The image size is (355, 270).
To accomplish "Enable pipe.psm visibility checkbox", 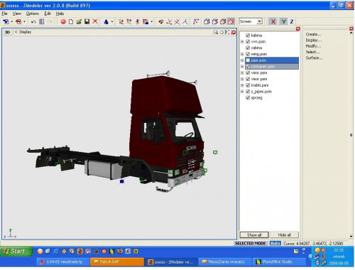I will tap(248, 60).
